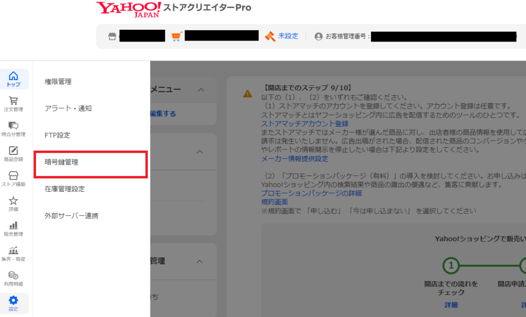Choose 外部サーバー連携 menu item

tap(71, 216)
